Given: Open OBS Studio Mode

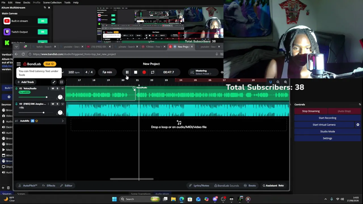Looking at the screenshot, I should pos(328,131).
